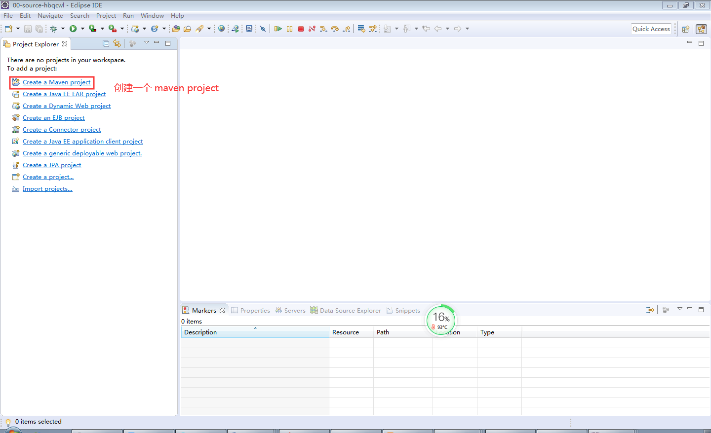Click Import projects... link

tap(47, 189)
